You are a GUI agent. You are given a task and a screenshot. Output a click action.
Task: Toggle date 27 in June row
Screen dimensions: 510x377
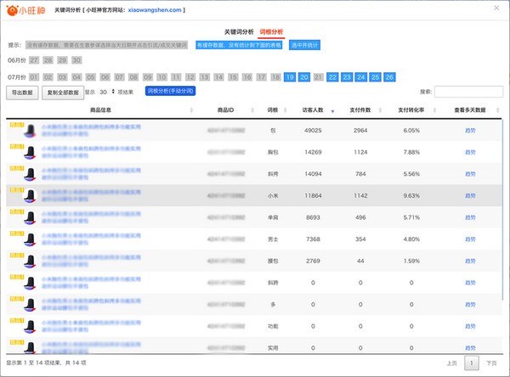pos(34,60)
